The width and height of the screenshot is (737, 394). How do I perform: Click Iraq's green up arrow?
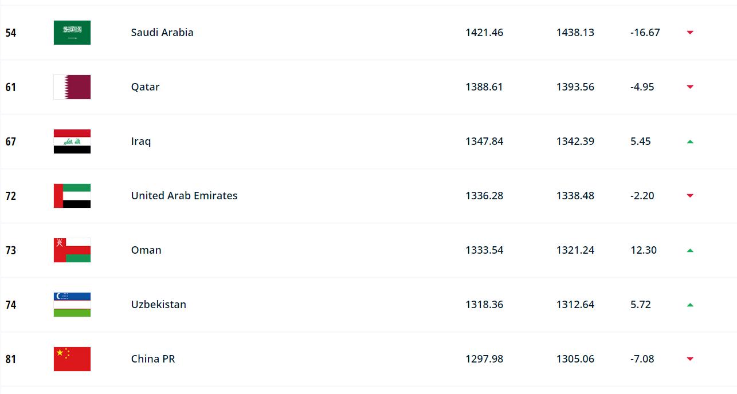click(690, 141)
